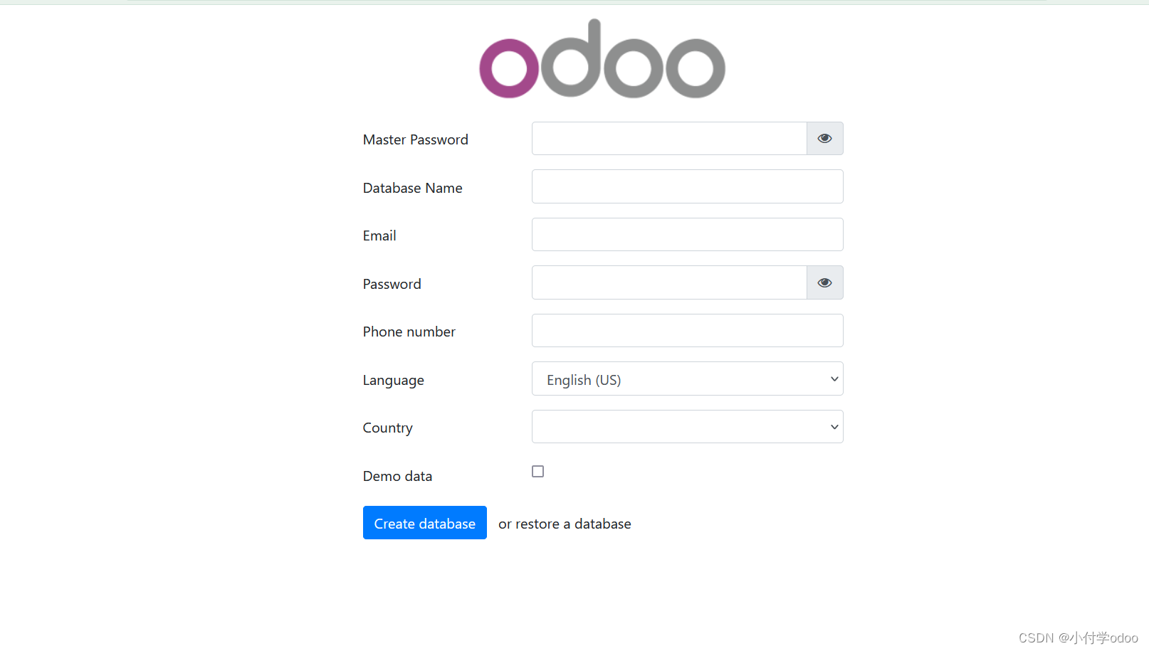This screenshot has width=1149, height=651.
Task: Click the Odoo logo
Action: pos(602,59)
